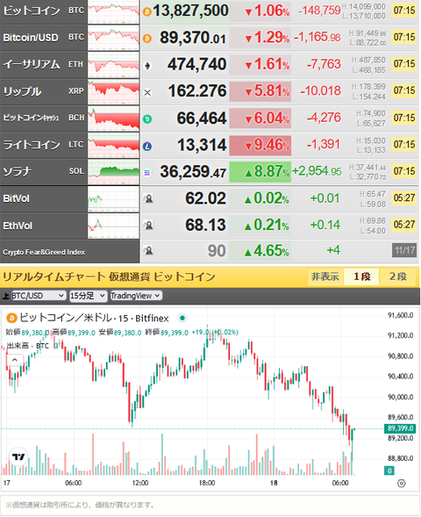Click the blue Litecoin icon
421x517 pixels.
147,146
